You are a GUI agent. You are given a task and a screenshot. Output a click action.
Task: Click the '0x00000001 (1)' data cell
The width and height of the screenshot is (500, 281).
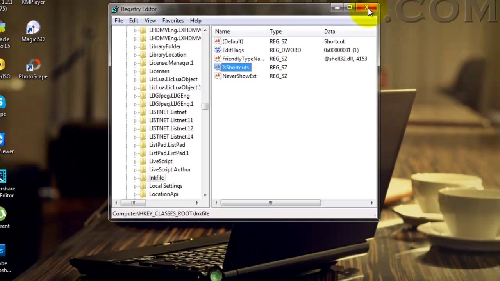[x=341, y=50]
